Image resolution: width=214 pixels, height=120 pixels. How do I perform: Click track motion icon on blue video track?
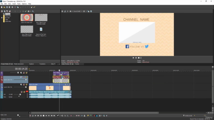pyautogui.click(x=21, y=84)
